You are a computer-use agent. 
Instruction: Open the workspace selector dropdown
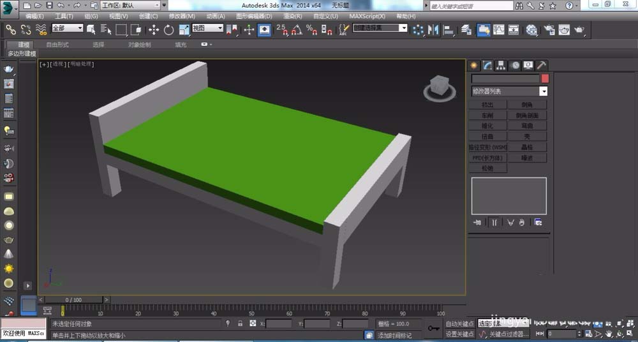130,5
